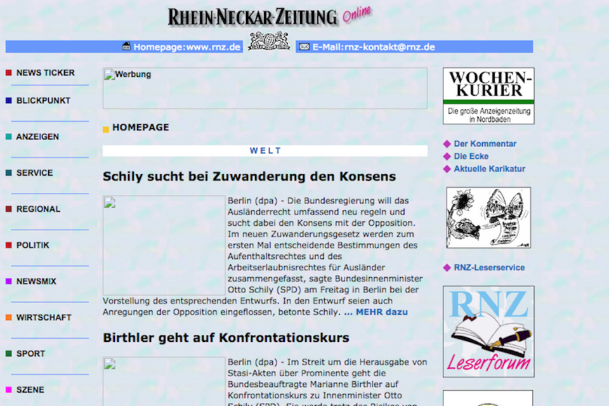
Task: Click the dark teal square beside SERVICE
Action: [x=8, y=173]
